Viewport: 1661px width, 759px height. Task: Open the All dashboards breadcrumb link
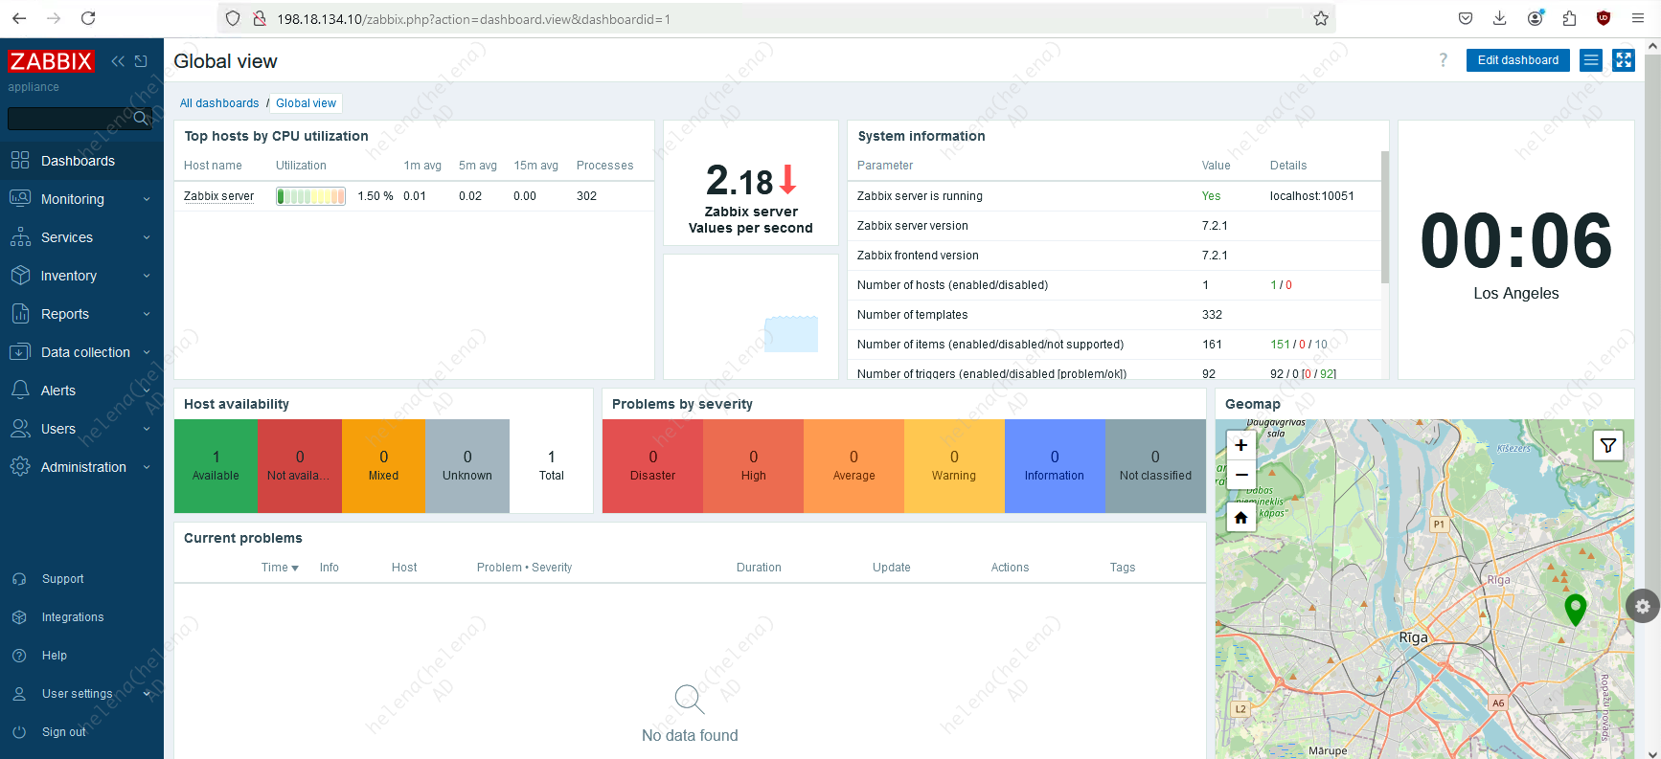[219, 103]
